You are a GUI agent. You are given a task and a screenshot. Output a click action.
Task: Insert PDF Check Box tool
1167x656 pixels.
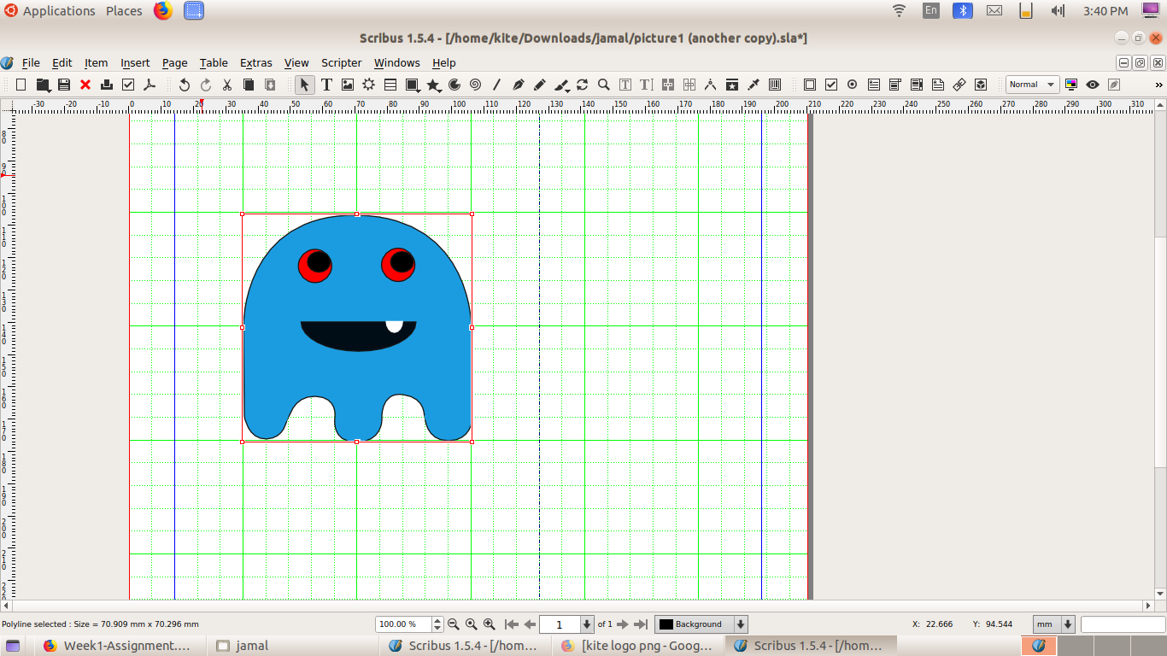pos(831,85)
